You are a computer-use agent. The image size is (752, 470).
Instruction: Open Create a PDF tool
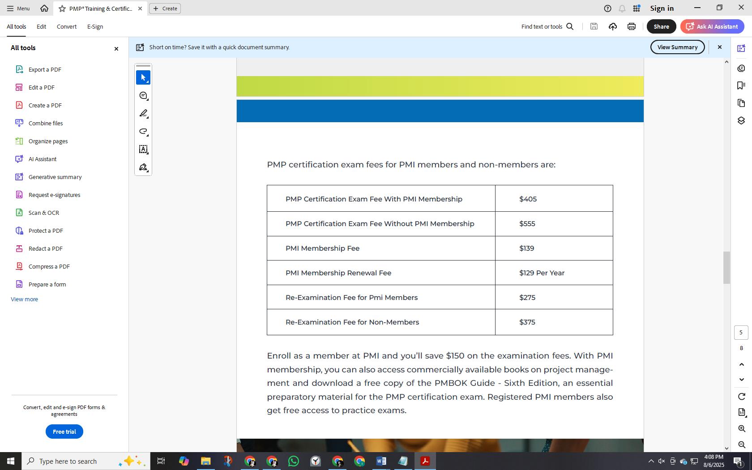[45, 105]
